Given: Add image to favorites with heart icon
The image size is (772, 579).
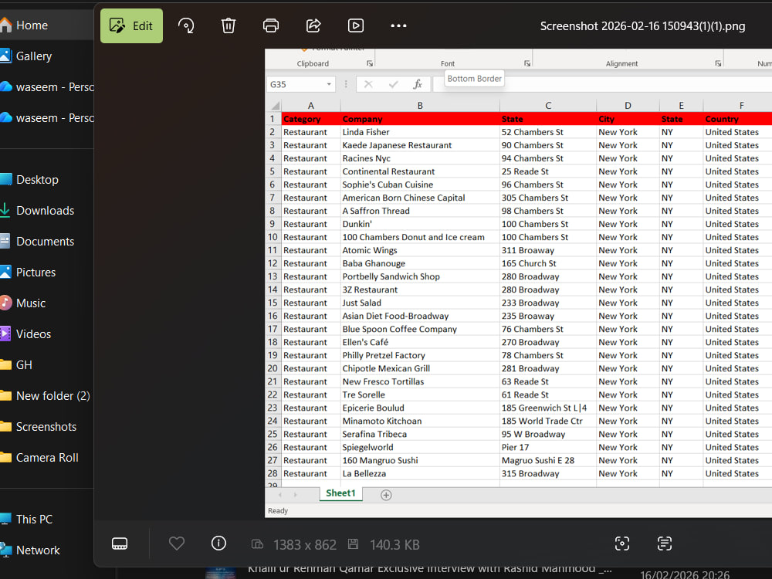Looking at the screenshot, I should (x=176, y=543).
